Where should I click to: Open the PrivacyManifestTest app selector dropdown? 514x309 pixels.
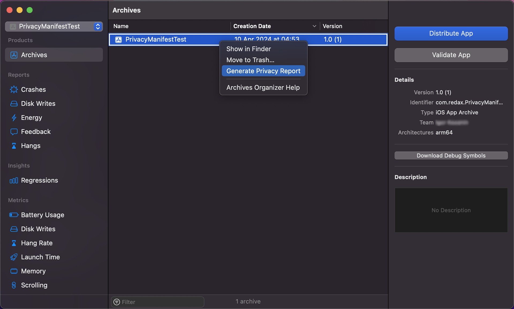click(54, 26)
